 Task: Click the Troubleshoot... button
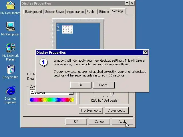click(x=91, y=110)
